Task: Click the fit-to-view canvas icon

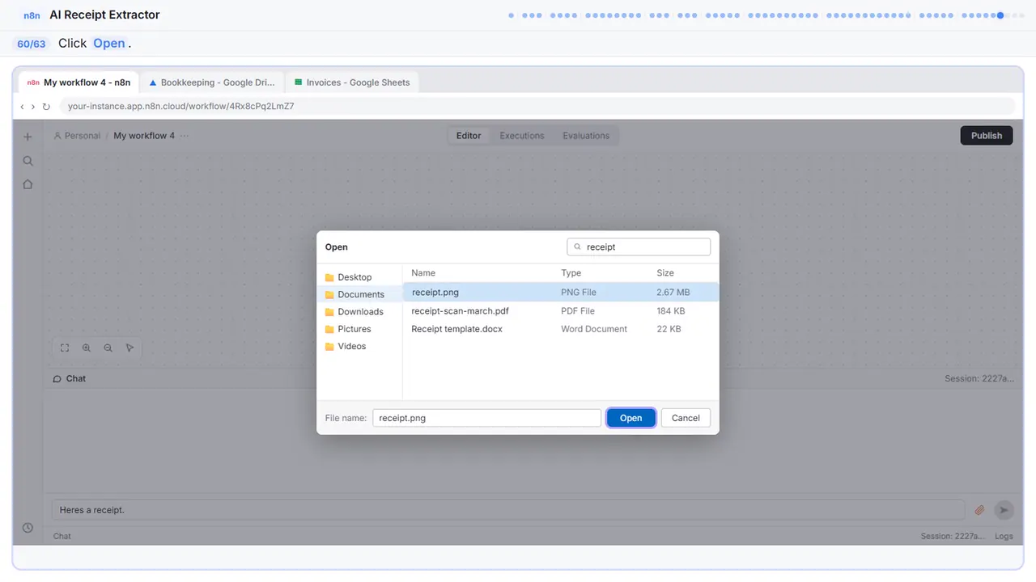Action: (x=65, y=348)
